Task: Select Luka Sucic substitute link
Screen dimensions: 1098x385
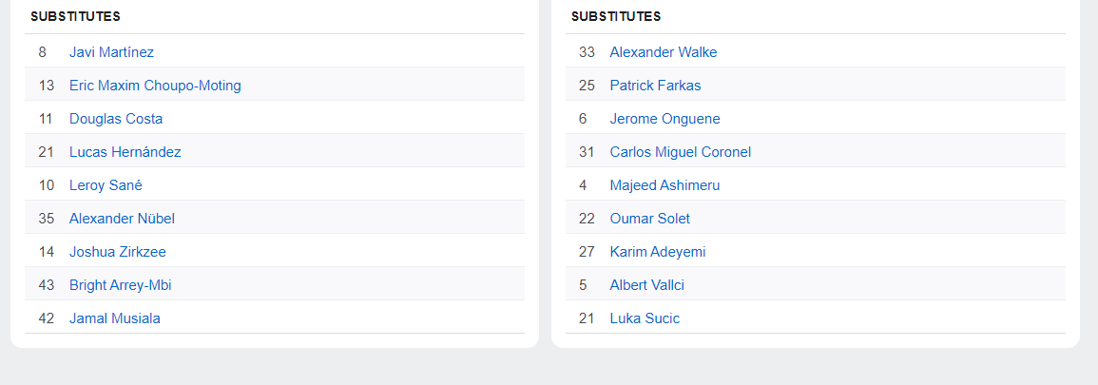Action: point(645,318)
